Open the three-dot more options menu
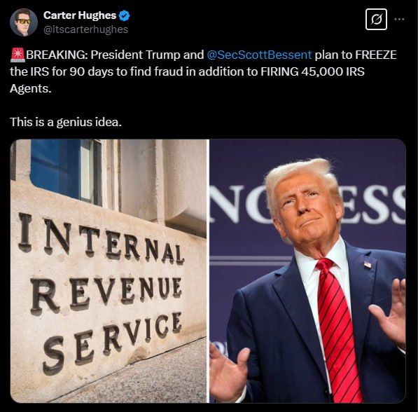 tap(399, 19)
